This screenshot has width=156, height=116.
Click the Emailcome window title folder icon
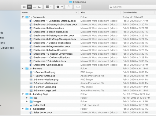click(71, 2)
